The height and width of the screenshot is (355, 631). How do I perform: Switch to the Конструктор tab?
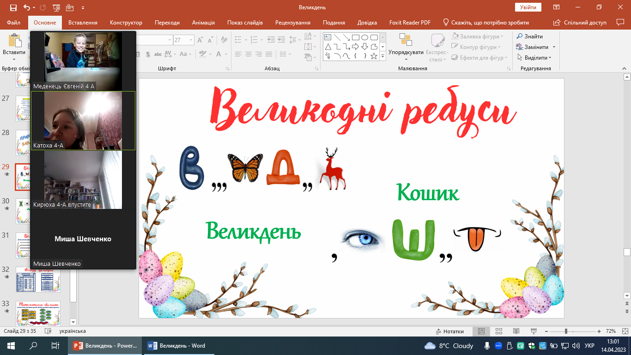point(126,22)
